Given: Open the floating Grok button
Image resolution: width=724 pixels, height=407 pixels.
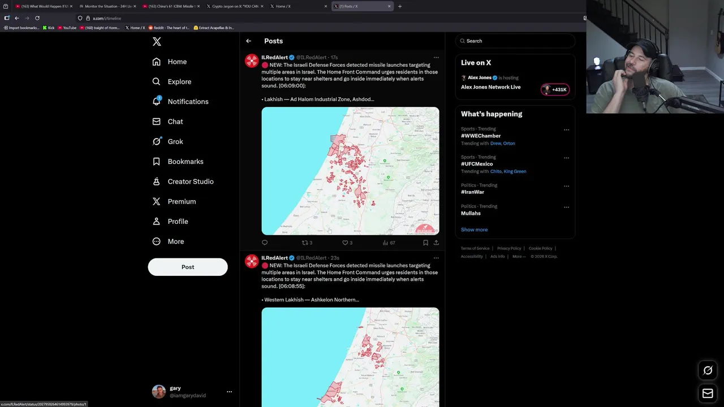Looking at the screenshot, I should pos(708,371).
